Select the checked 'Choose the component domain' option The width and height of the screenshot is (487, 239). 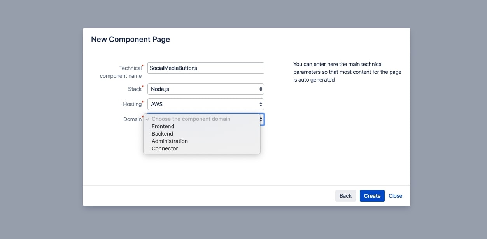pos(191,119)
